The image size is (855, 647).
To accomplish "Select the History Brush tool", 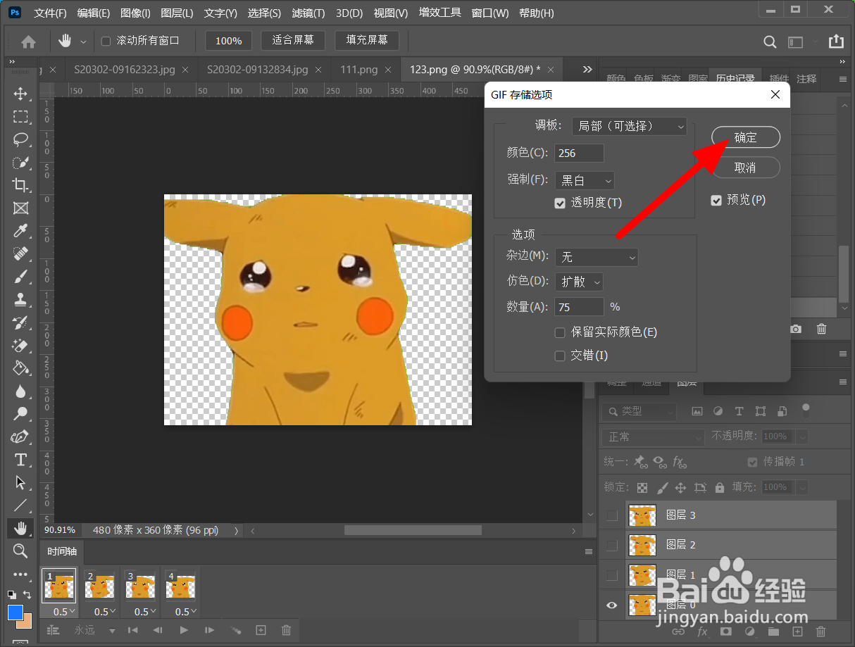I will (20, 322).
